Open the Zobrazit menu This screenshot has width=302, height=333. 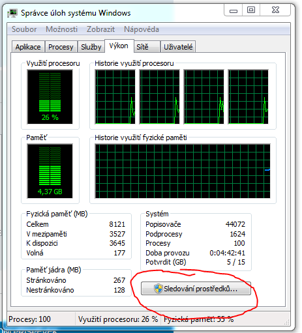point(100,29)
